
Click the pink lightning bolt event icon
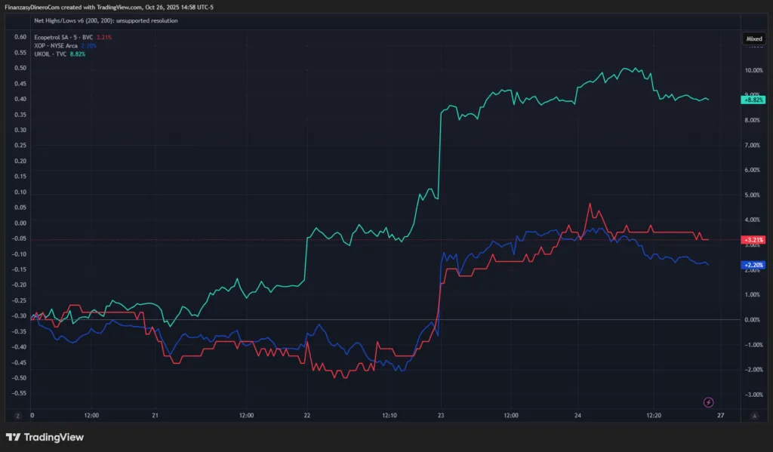click(x=709, y=402)
